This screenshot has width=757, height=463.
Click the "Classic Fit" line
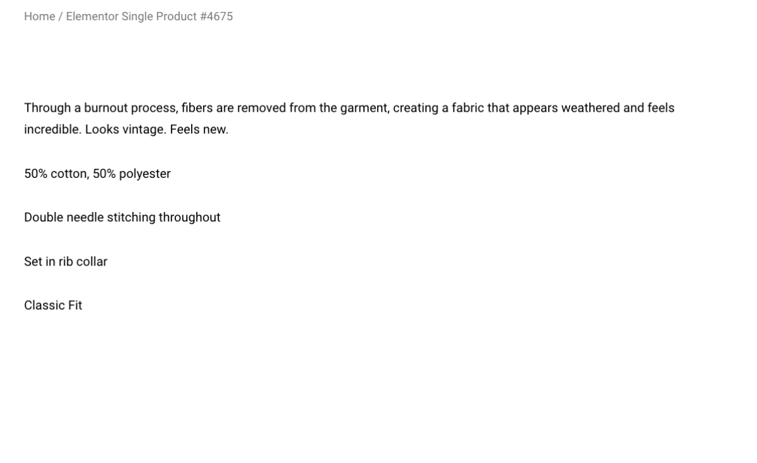click(x=53, y=305)
